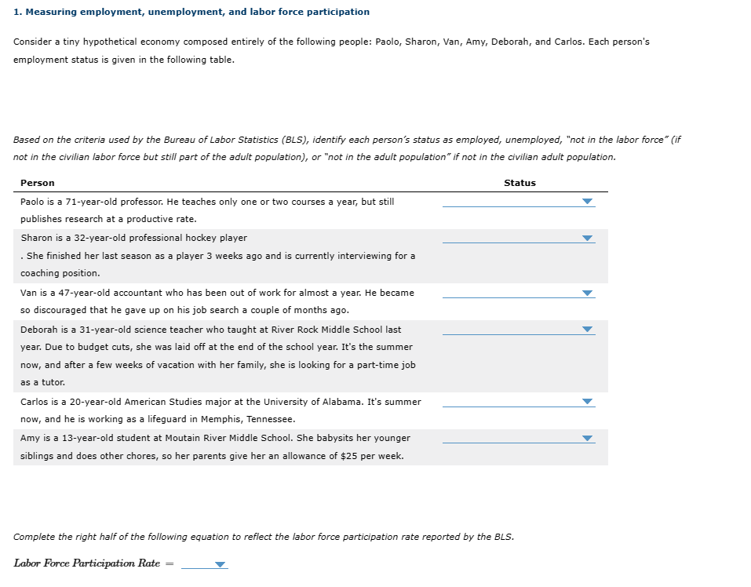The image size is (751, 587).
Task: Expand Amy's status dropdown arrow
Action: click(585, 437)
